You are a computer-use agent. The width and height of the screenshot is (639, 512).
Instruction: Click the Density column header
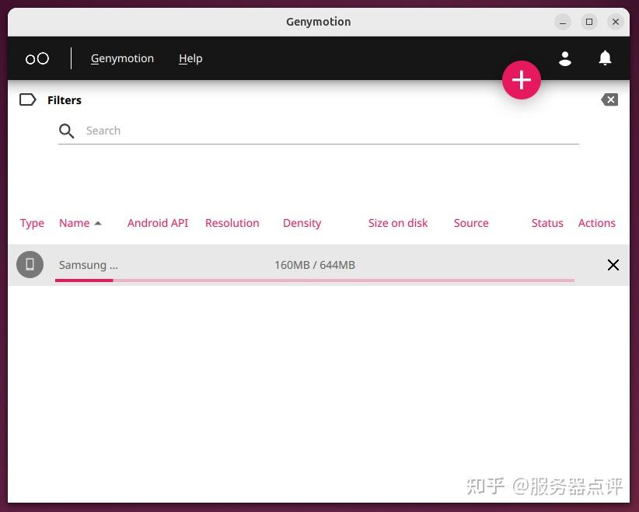(302, 223)
